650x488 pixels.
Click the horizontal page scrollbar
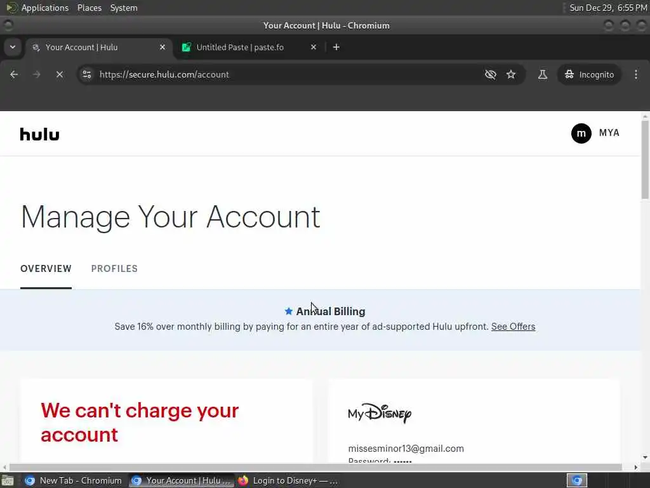coord(315,467)
